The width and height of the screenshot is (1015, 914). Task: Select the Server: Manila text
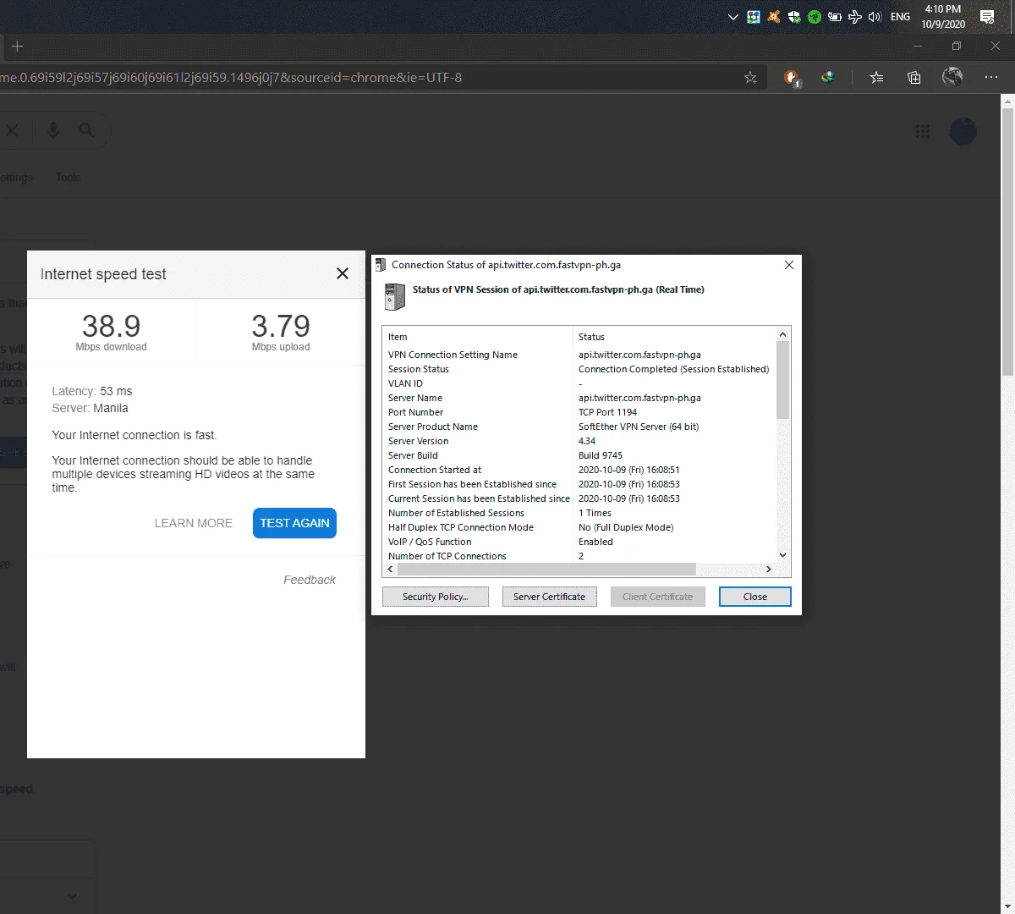click(90, 408)
